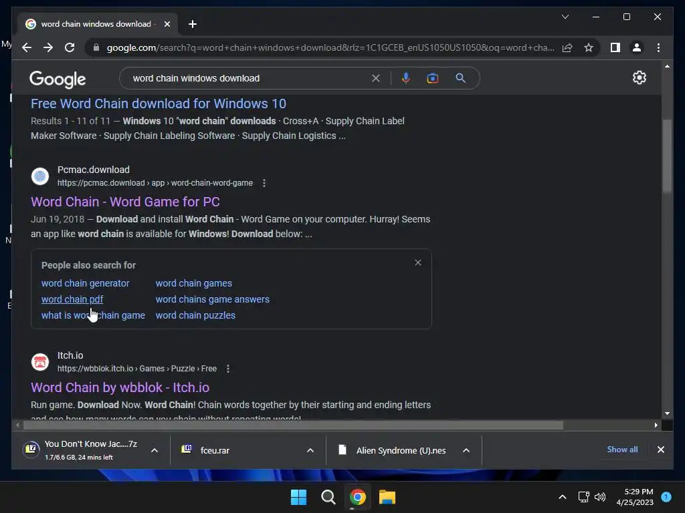Open Windows taskbar search
The image size is (685, 513).
(x=328, y=497)
